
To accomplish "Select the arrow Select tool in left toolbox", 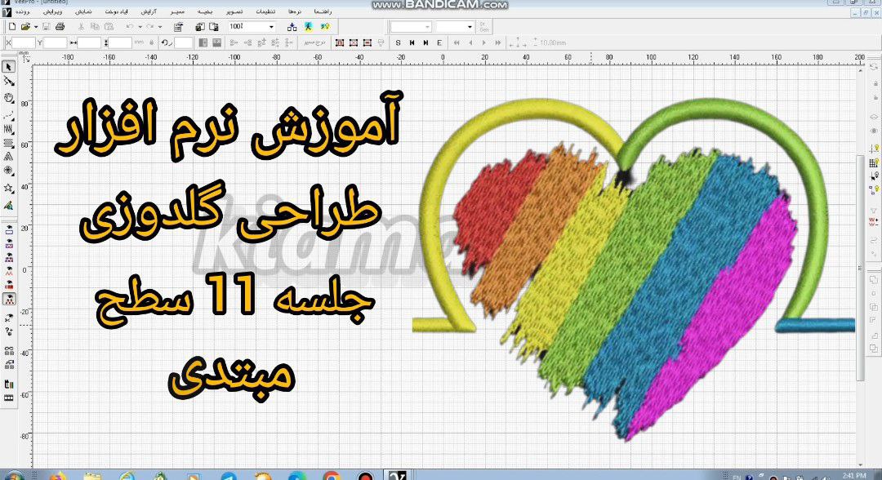I will [x=8, y=67].
